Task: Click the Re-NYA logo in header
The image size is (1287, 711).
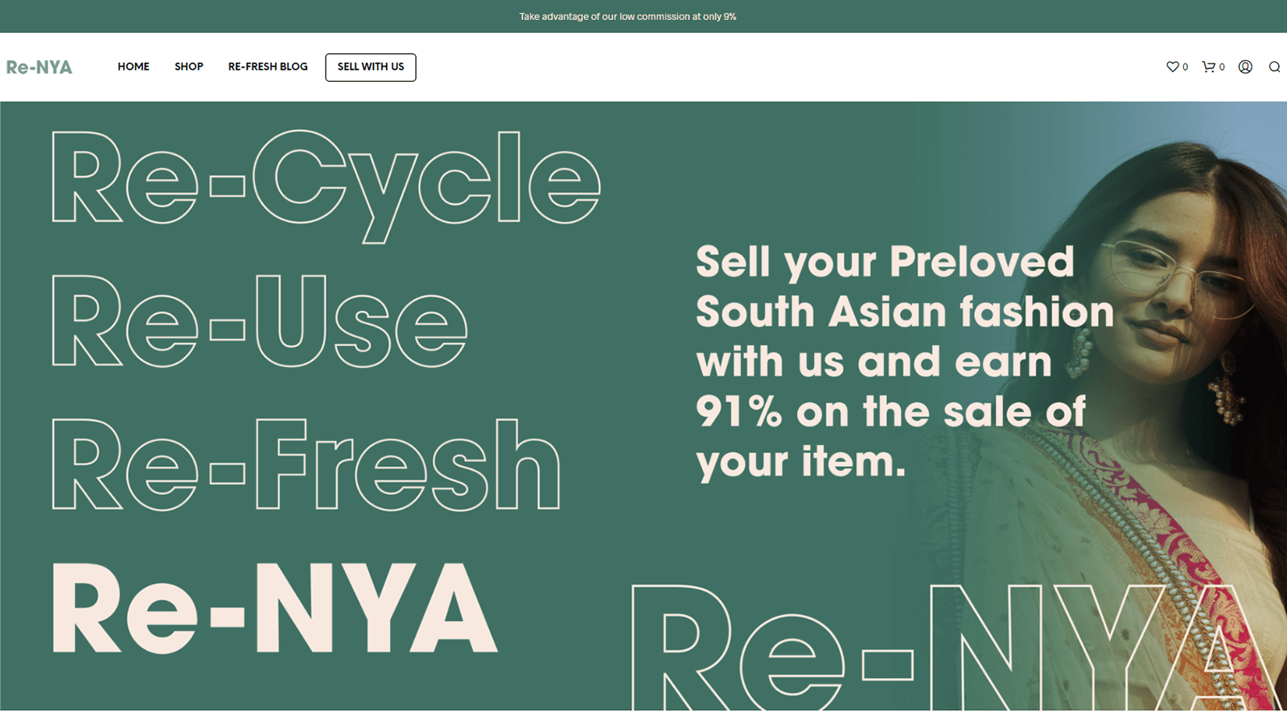Action: 39,67
